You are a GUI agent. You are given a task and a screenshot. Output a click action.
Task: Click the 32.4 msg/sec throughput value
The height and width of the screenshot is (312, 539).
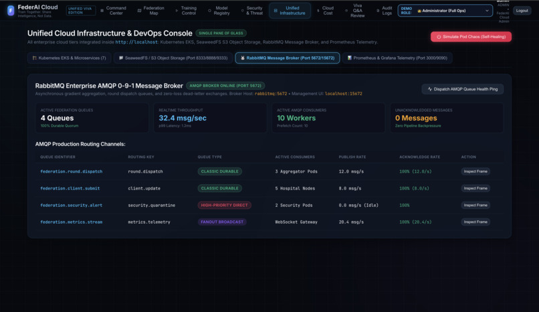pos(183,118)
